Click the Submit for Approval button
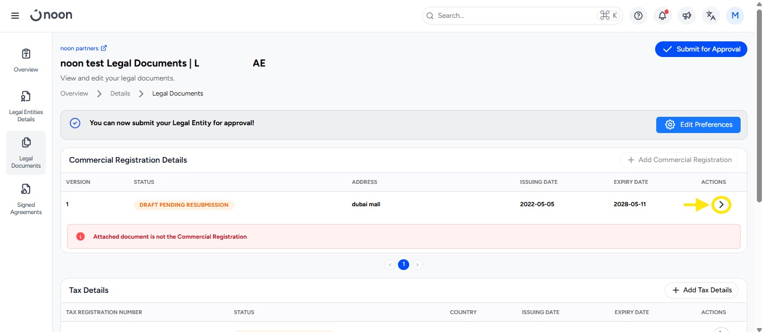763x332 pixels. pos(701,49)
